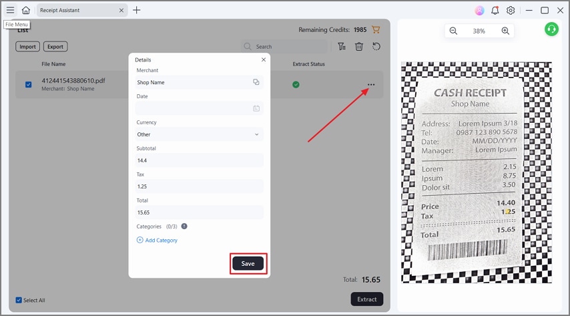Close the Details dialog
The height and width of the screenshot is (316, 570).
(264, 59)
